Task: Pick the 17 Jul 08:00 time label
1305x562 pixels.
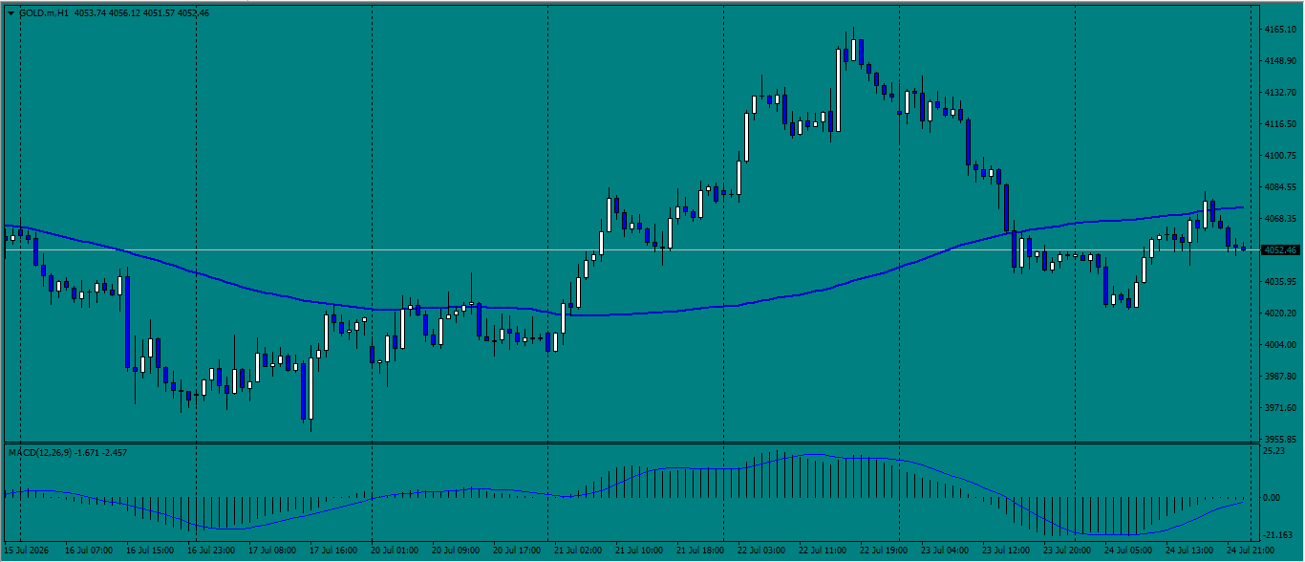Action: tap(273, 551)
